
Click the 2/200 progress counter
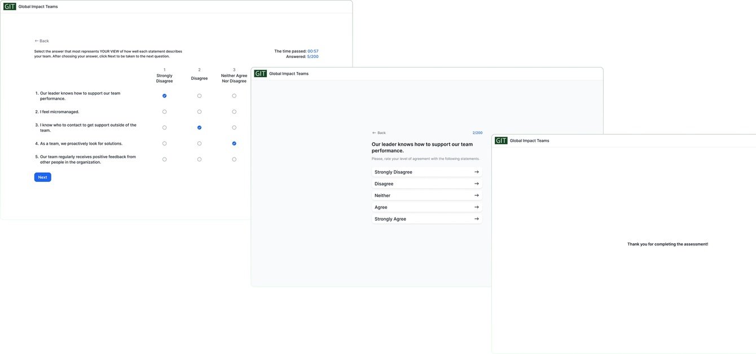pyautogui.click(x=477, y=133)
